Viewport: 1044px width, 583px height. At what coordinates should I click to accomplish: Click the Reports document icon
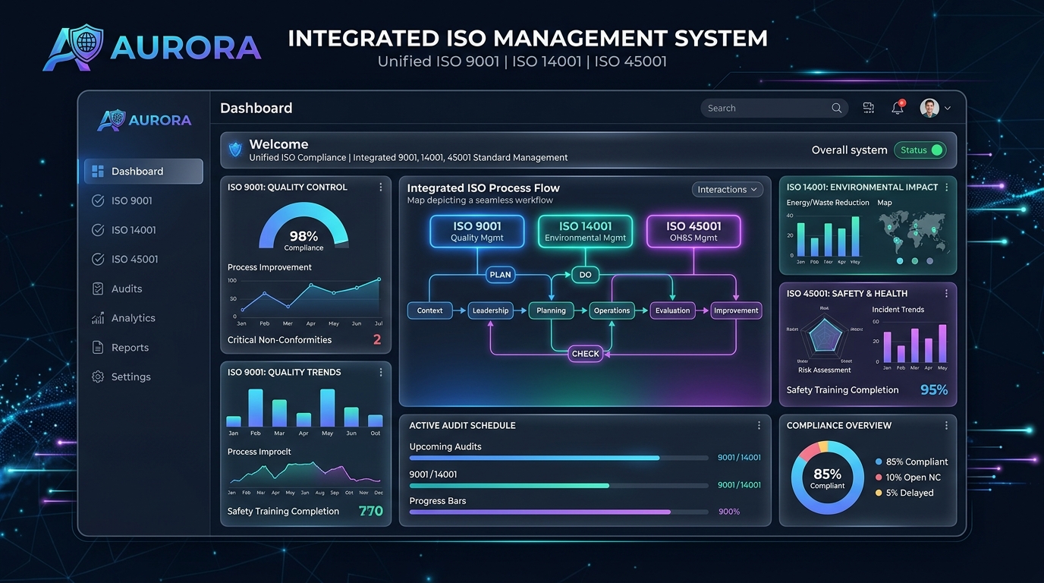(97, 348)
